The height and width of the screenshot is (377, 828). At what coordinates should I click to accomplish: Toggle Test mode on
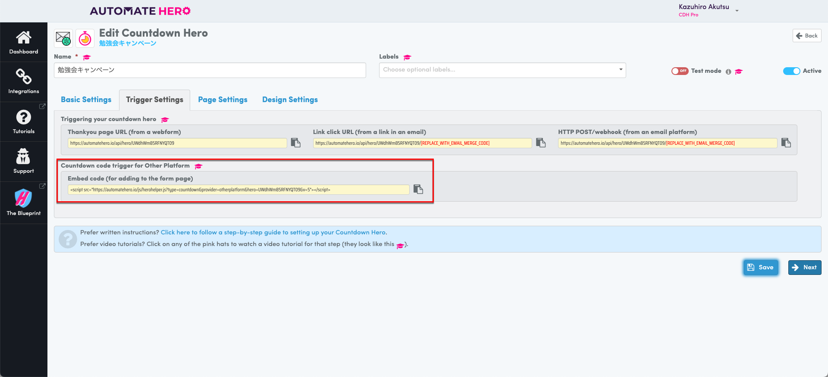tap(680, 71)
